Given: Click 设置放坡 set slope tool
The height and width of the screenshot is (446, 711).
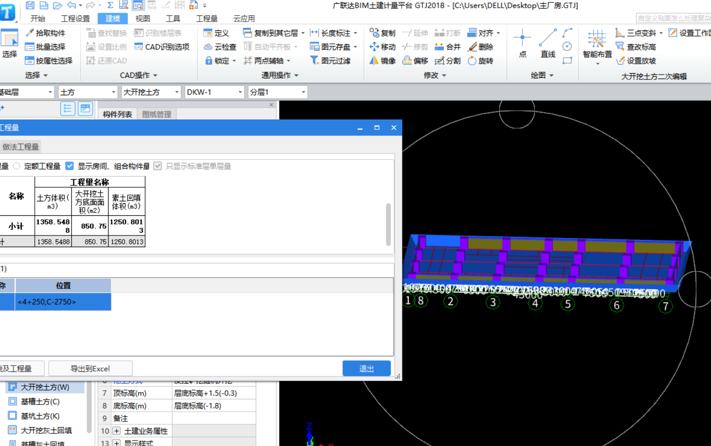Looking at the screenshot, I should tap(636, 61).
